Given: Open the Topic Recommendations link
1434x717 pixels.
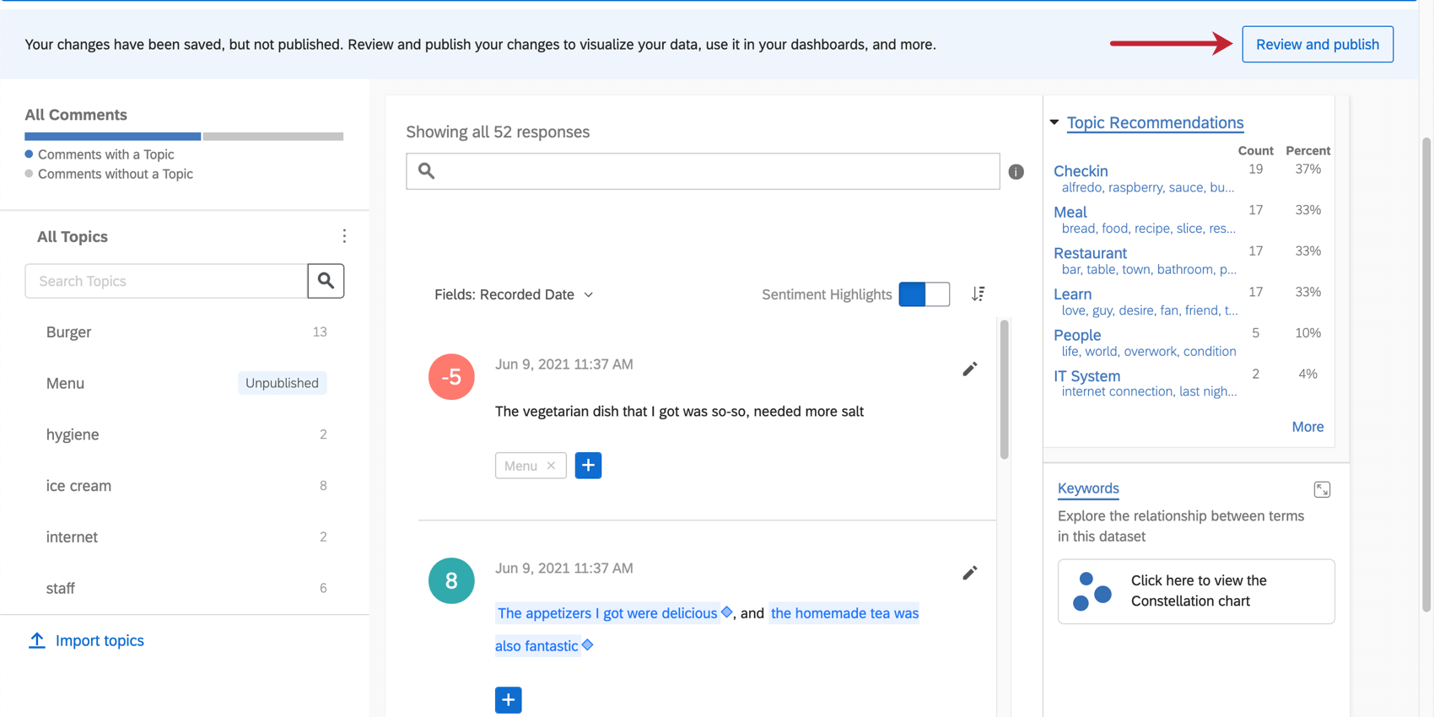Looking at the screenshot, I should (x=1155, y=122).
